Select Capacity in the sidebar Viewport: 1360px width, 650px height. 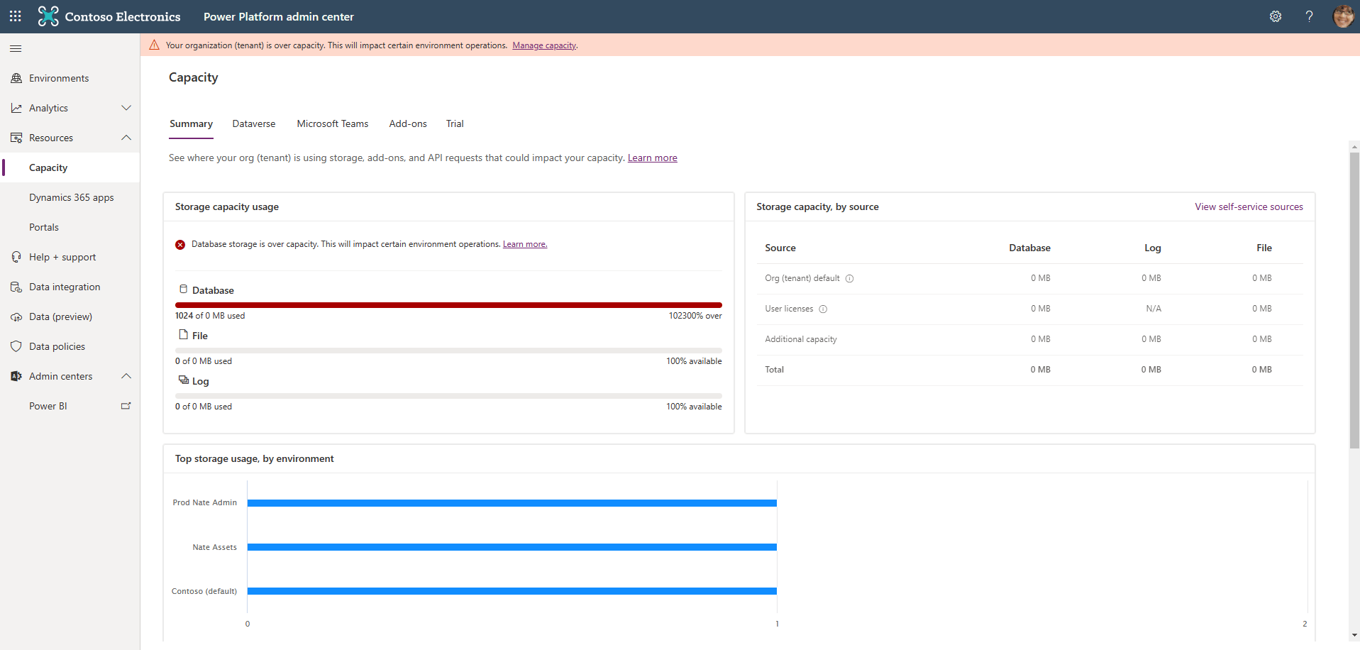coord(70,167)
